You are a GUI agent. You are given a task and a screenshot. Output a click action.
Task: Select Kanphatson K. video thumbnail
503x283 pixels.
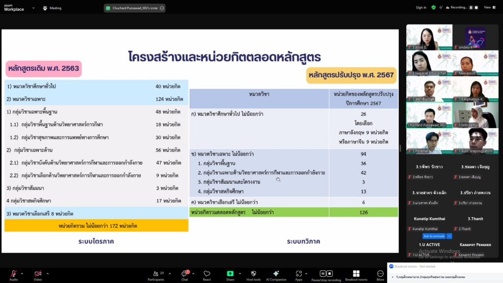(x=475, y=89)
